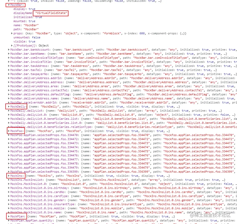The image size is (237, 224).
Task: Select the "unmounted: false" property line
Action: pyautogui.click(x=27, y=37)
